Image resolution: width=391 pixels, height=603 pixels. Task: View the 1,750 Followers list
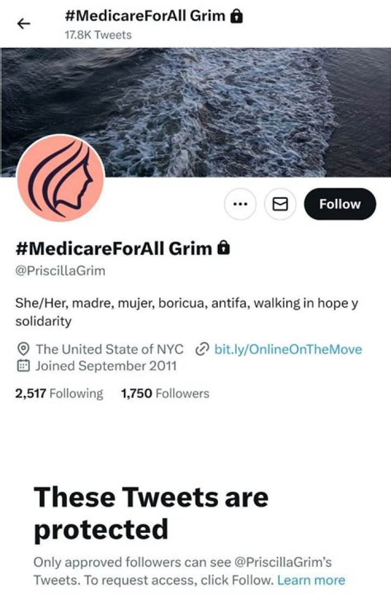pyautogui.click(x=165, y=393)
